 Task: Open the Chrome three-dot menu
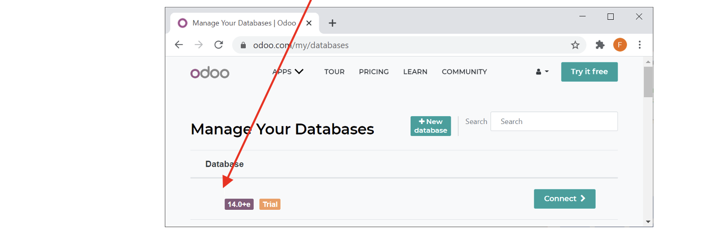click(x=639, y=45)
